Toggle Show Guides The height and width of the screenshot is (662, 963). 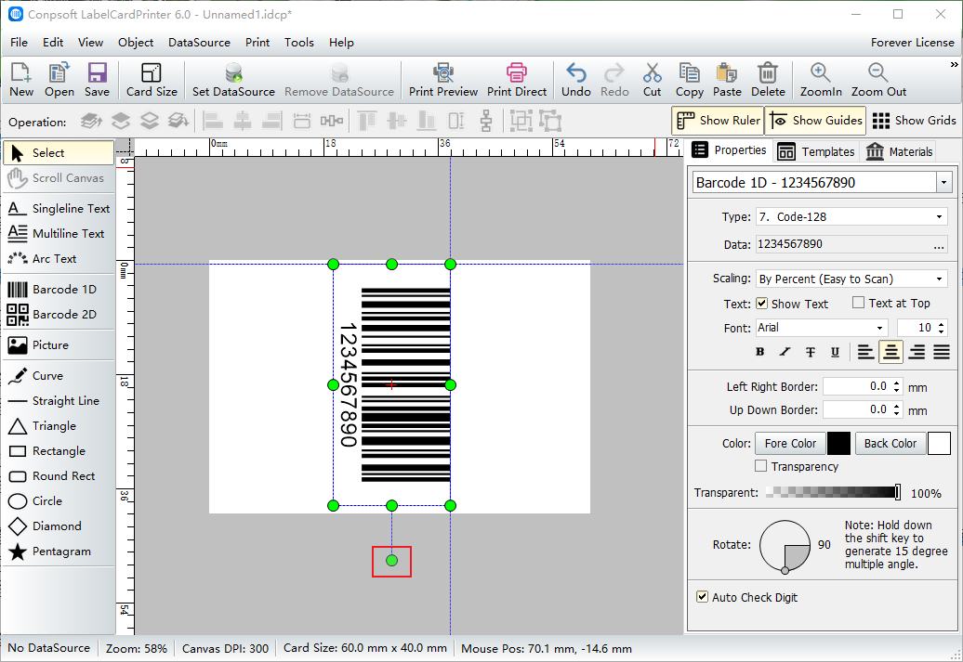coord(815,121)
